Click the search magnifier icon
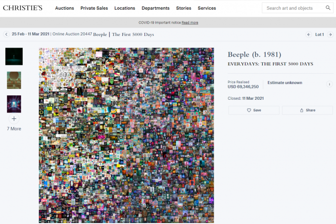 click(328, 8)
